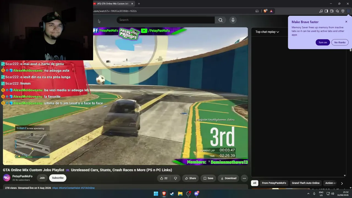Download the video
Screen dimensions: 352x198
coord(229,178)
